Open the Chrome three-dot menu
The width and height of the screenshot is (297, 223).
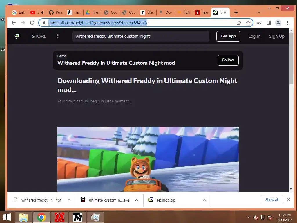point(287,23)
